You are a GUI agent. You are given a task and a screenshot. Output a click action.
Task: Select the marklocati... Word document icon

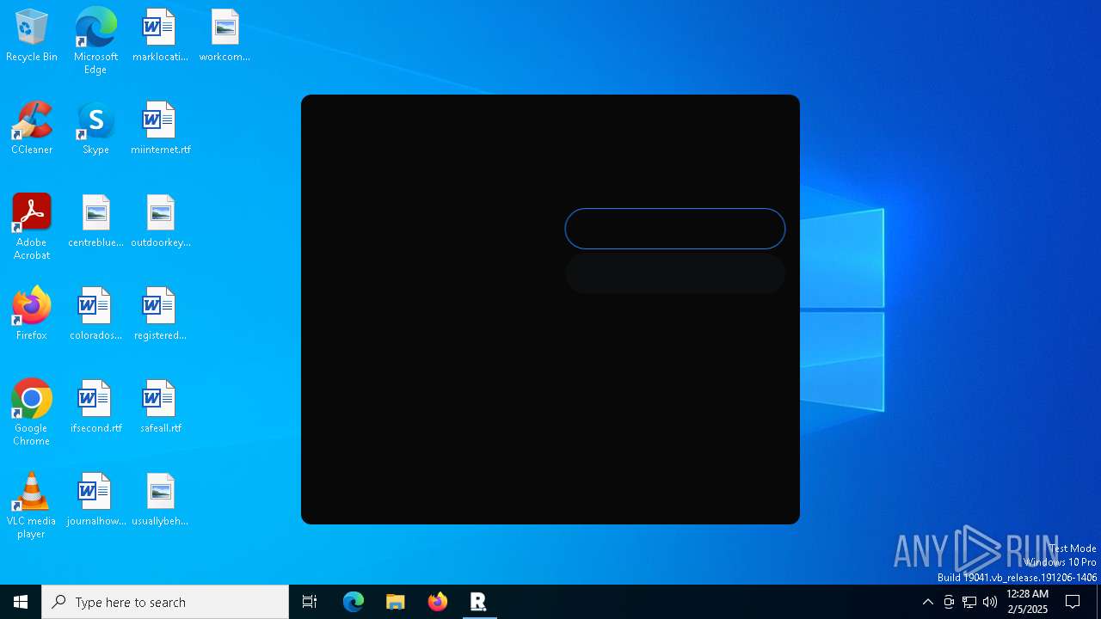[160, 36]
